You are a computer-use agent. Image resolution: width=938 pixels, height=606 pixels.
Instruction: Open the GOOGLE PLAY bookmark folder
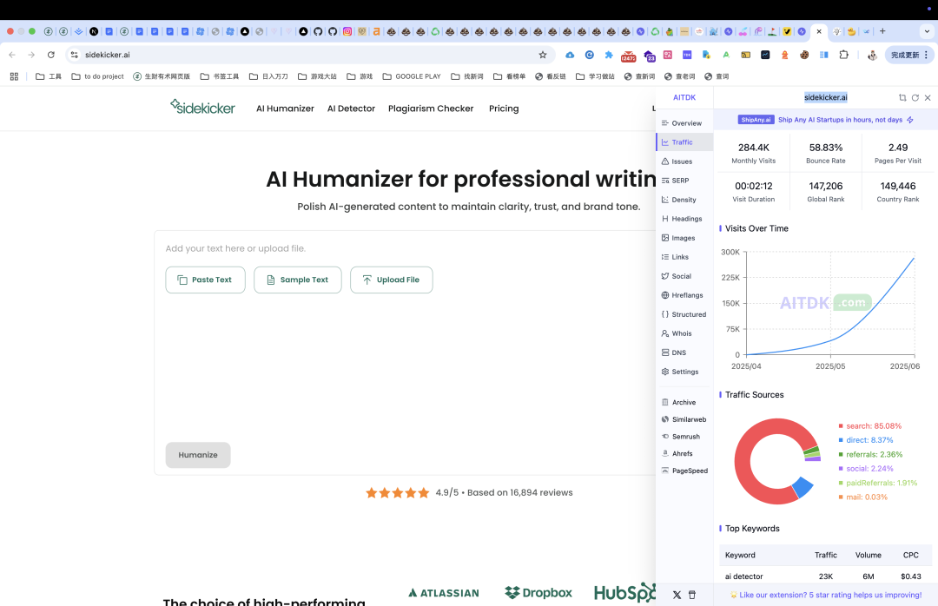click(412, 76)
